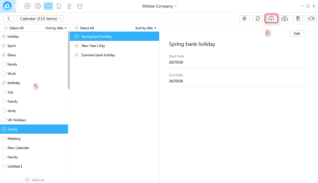Maximize the AnyTrans window
This screenshot has height=183, width=318.
coord(308,6)
